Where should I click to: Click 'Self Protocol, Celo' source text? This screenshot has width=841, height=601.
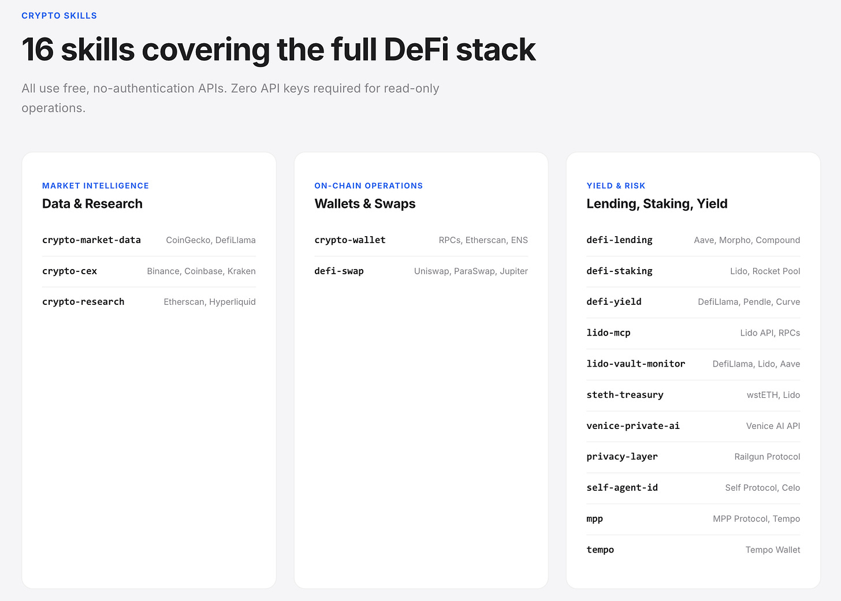(762, 488)
